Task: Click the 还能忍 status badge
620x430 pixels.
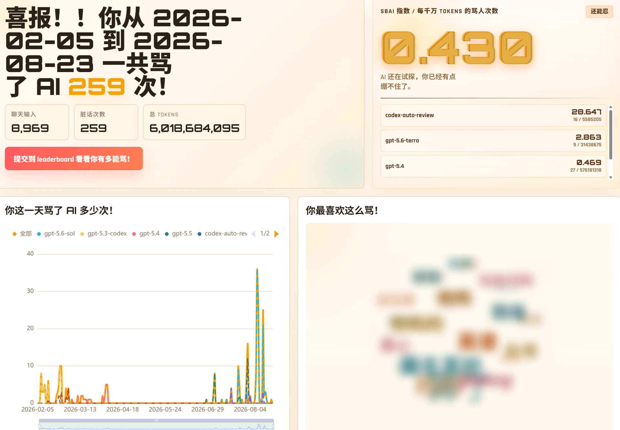Action: point(599,11)
